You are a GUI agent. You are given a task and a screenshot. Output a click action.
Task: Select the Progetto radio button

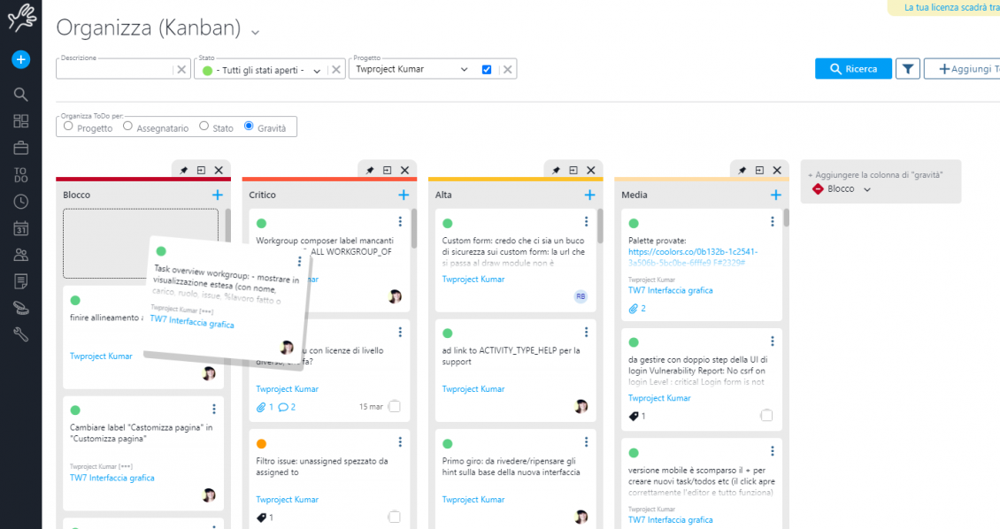68,126
